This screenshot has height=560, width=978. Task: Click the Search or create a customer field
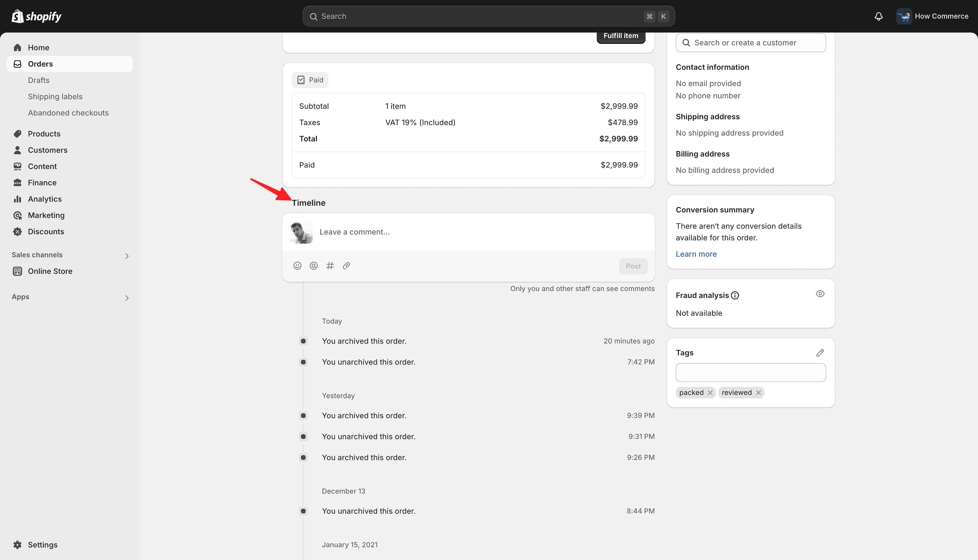point(751,43)
